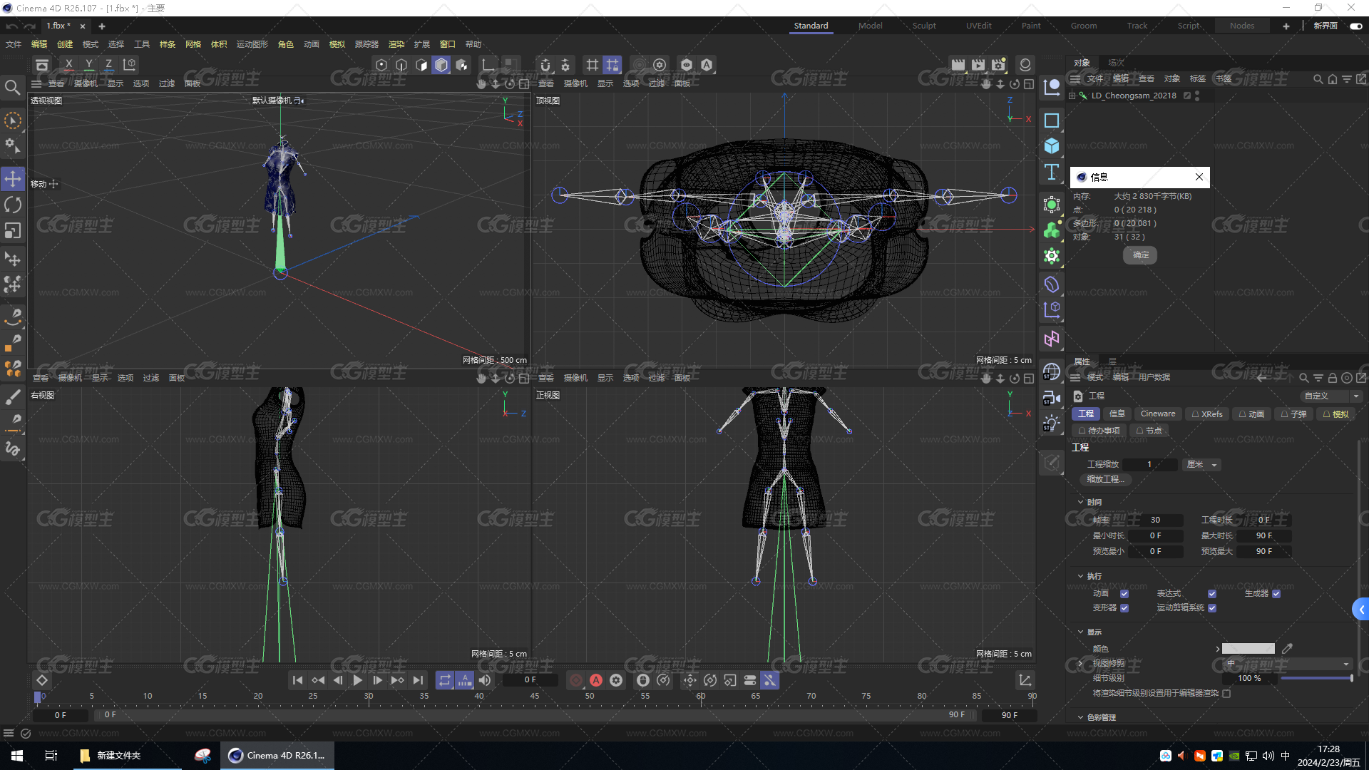Screen dimensions: 1369x770
Task: Open the XRefs attribute tab
Action: [1207, 414]
